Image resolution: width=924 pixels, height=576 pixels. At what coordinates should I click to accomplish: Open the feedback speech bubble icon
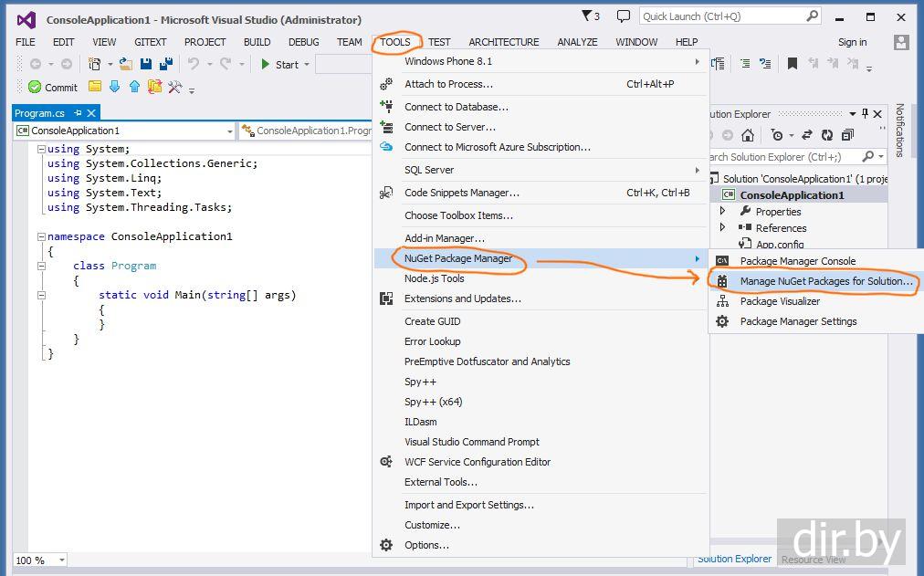624,16
